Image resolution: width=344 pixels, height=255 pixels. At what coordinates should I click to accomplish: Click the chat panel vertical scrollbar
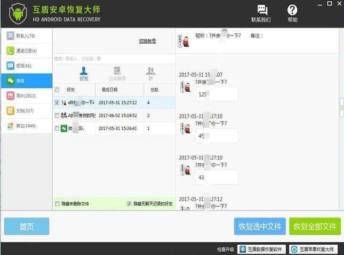click(341, 107)
